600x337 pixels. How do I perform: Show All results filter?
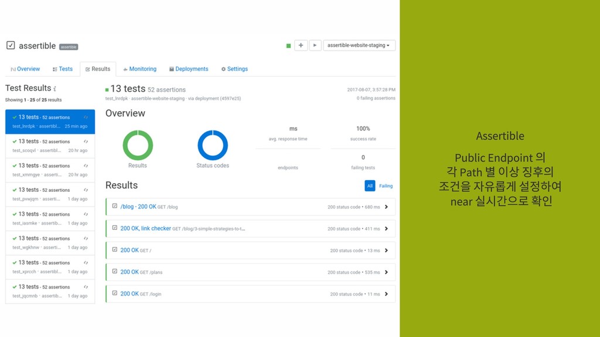[x=370, y=185]
